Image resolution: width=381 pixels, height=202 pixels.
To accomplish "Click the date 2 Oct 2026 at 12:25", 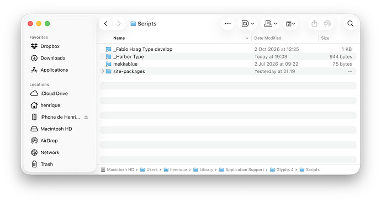I will tap(277, 49).
